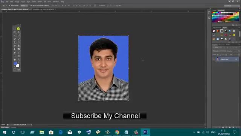The width and height of the screenshot is (241, 136).
Task: Open the Filter menu
Action: 40,2
